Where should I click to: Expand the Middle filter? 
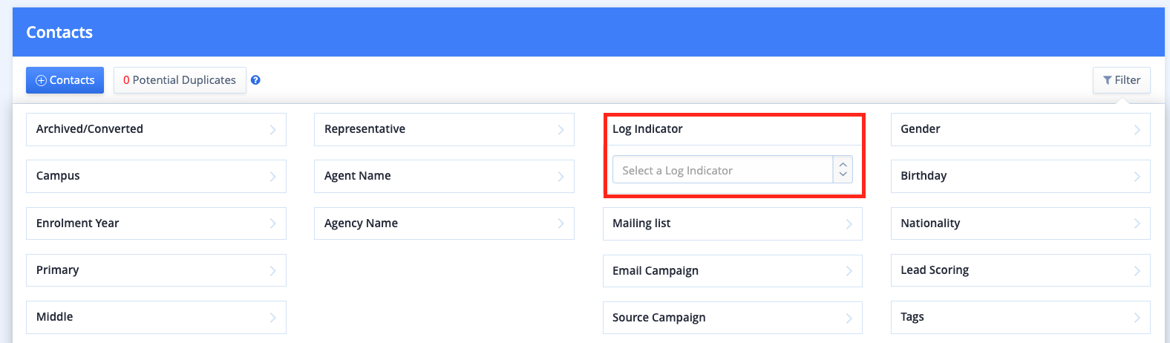156,317
